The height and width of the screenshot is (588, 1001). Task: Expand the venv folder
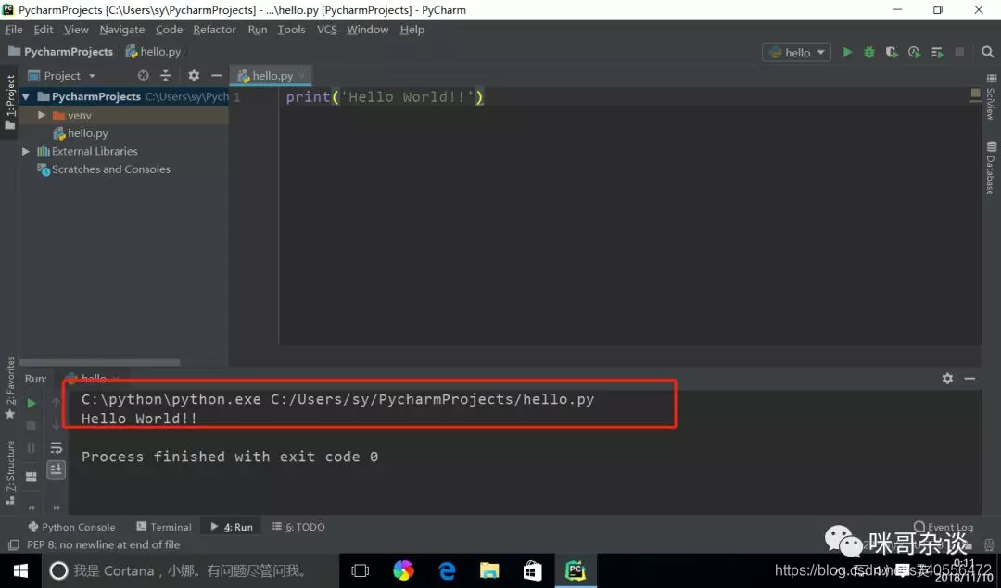41,115
